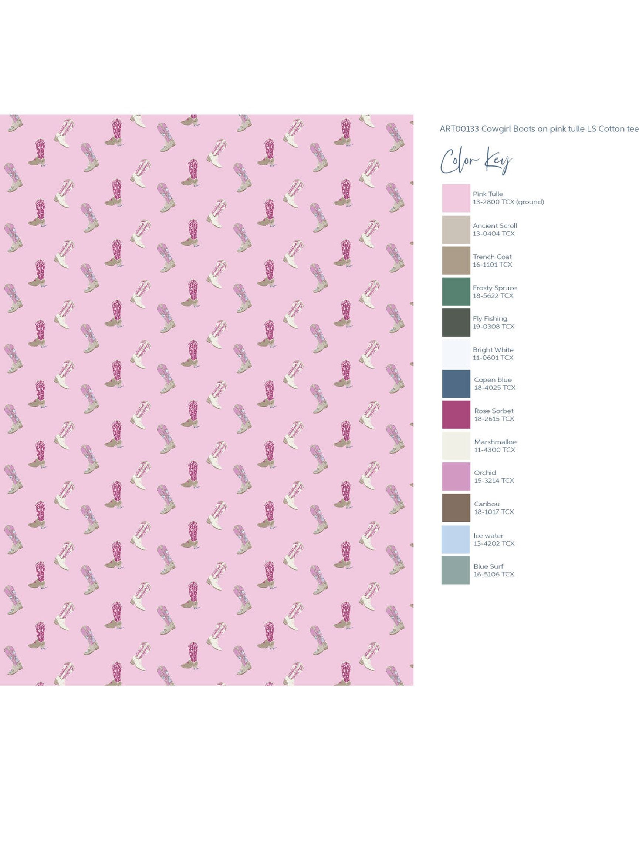The height and width of the screenshot is (853, 639).
Task: Choose the Rose Sorbet swatch
Action: (x=456, y=415)
